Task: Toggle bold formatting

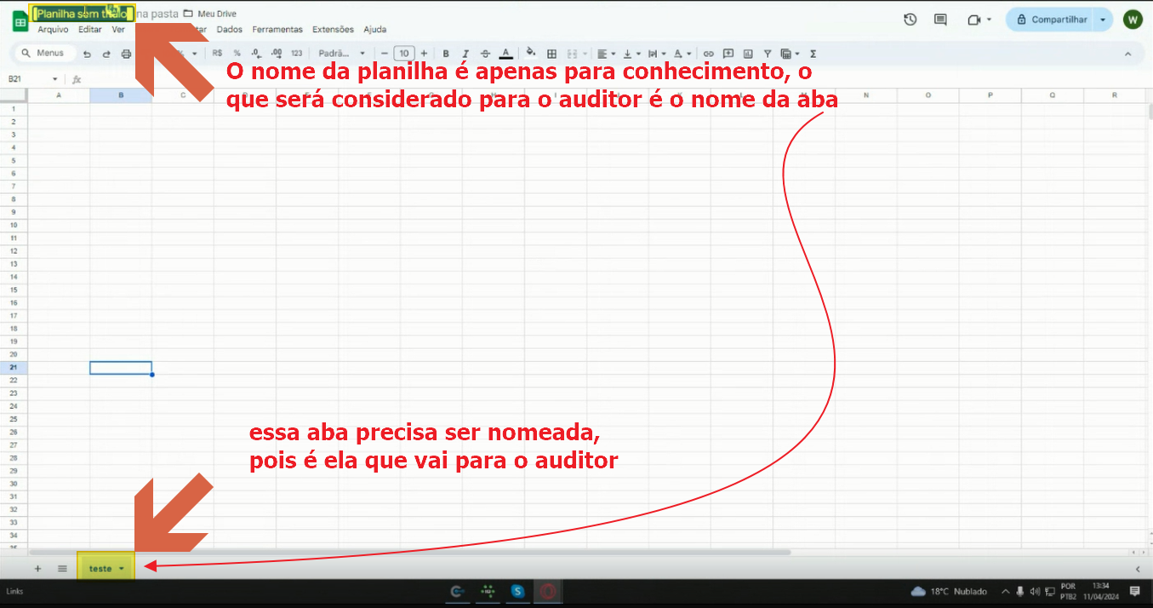Action: [x=446, y=53]
